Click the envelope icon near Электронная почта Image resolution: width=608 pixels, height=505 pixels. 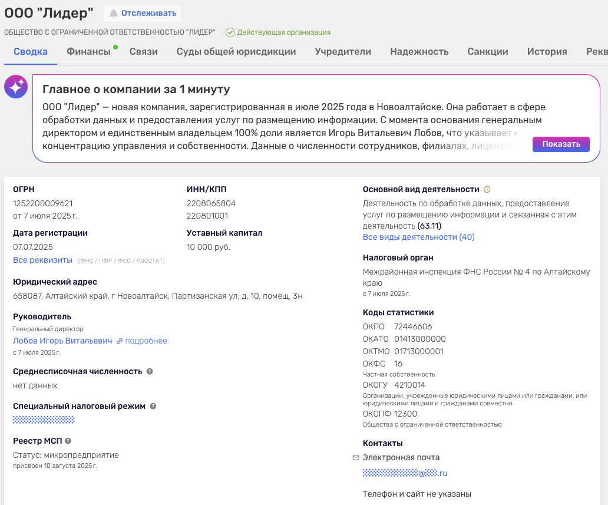pos(355,458)
